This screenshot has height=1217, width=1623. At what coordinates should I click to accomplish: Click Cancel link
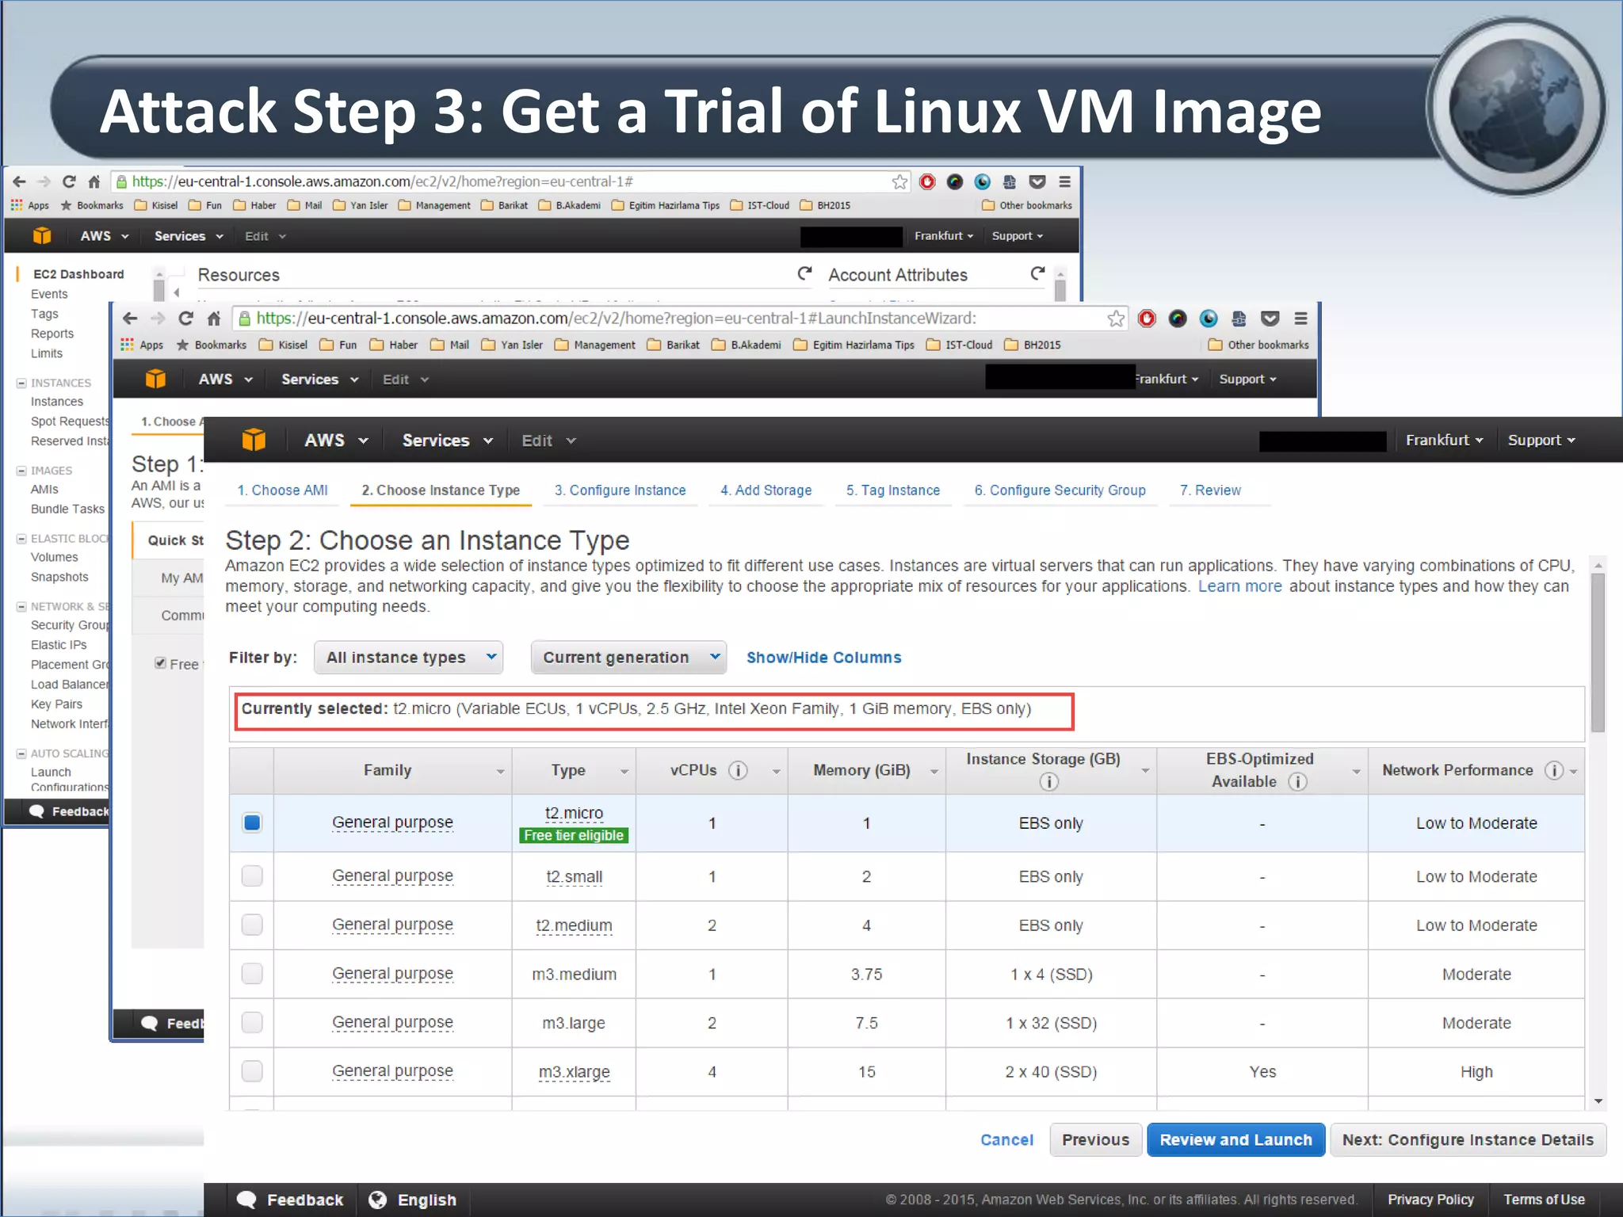(1006, 1140)
